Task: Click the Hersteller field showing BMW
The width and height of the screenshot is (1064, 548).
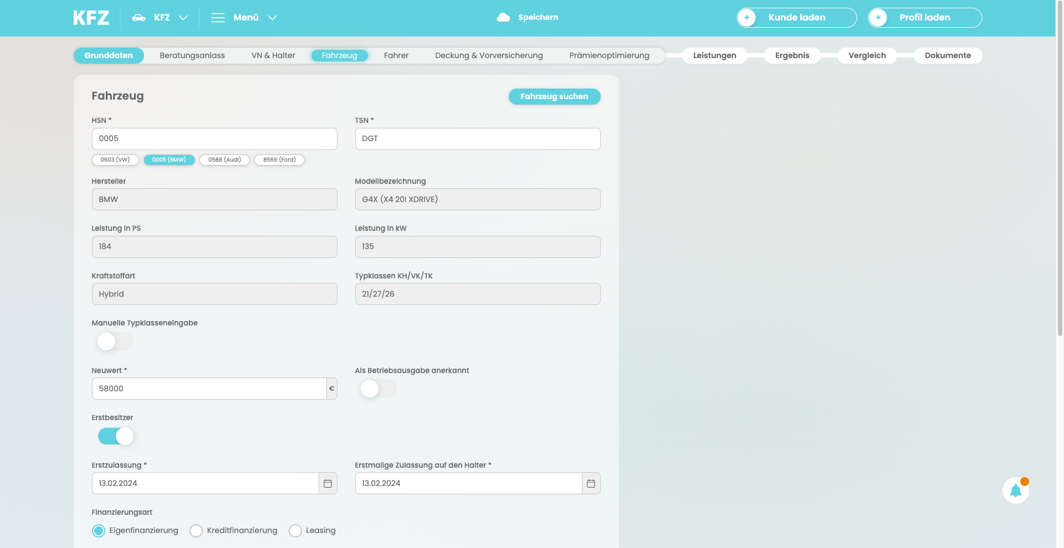Action: (214, 199)
